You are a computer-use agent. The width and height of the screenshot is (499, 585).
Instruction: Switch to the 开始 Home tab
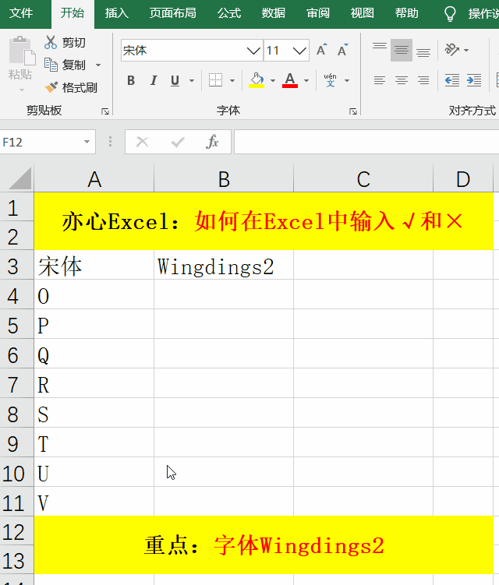point(73,13)
